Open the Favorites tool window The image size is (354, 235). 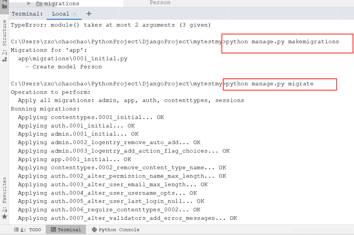4,194
